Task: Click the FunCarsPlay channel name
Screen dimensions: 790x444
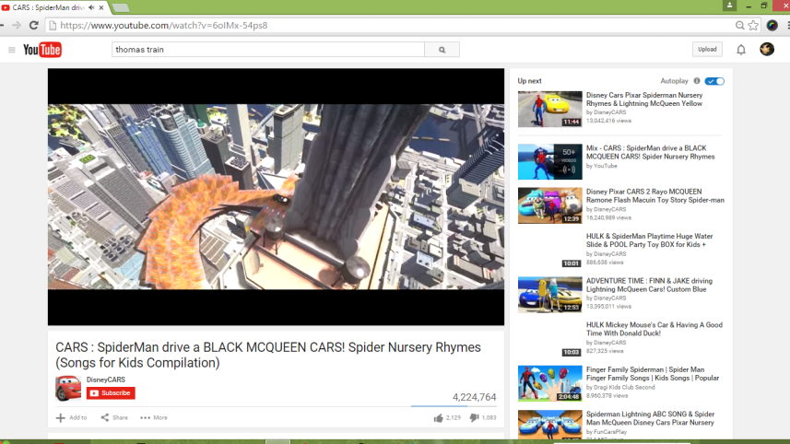Action: point(609,432)
